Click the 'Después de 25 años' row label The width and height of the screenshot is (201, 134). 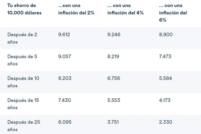click(x=23, y=126)
